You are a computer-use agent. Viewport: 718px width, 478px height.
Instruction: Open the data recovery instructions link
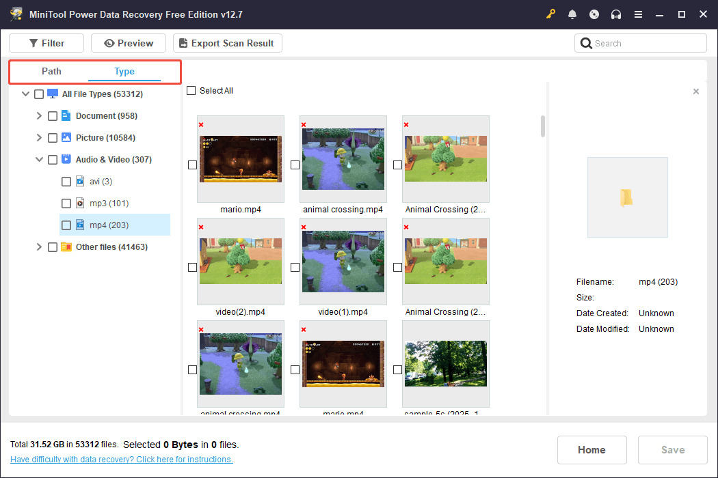click(x=121, y=459)
